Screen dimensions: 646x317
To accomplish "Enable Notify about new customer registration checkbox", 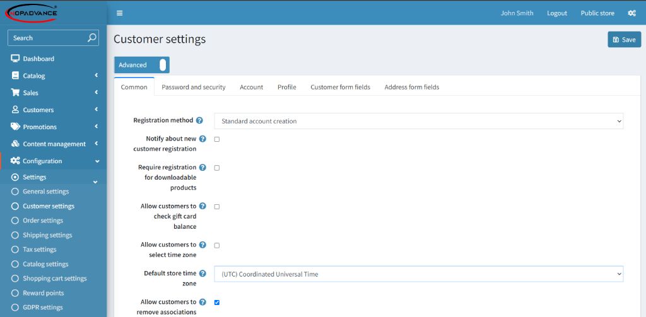I will [217, 139].
